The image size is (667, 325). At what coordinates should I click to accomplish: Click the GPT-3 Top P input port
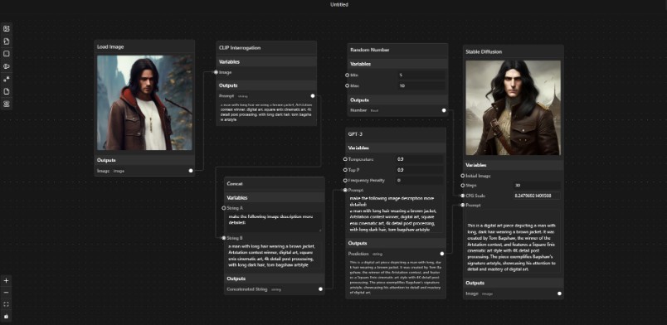pyautogui.click(x=345, y=170)
